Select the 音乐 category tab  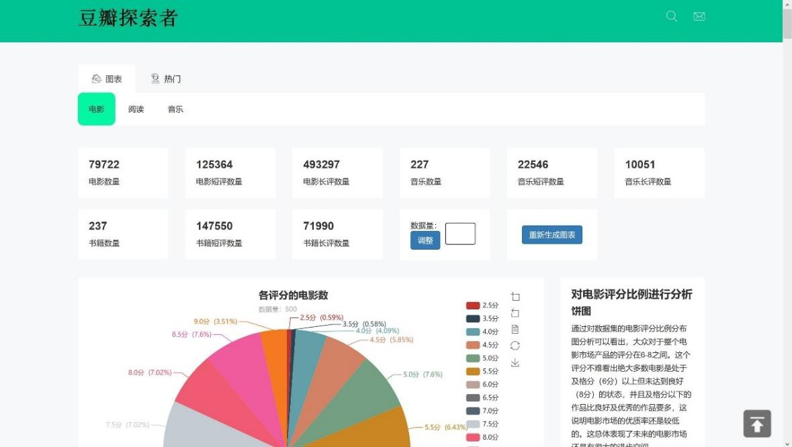[x=175, y=109]
